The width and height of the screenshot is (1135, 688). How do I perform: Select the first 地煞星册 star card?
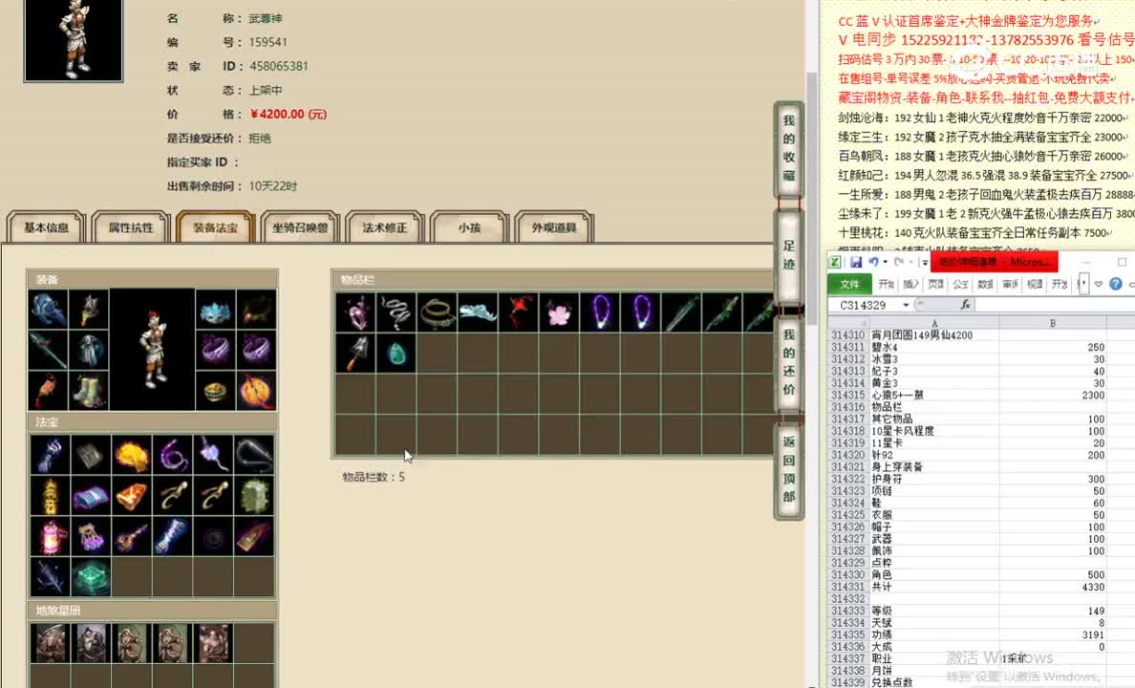(x=50, y=643)
